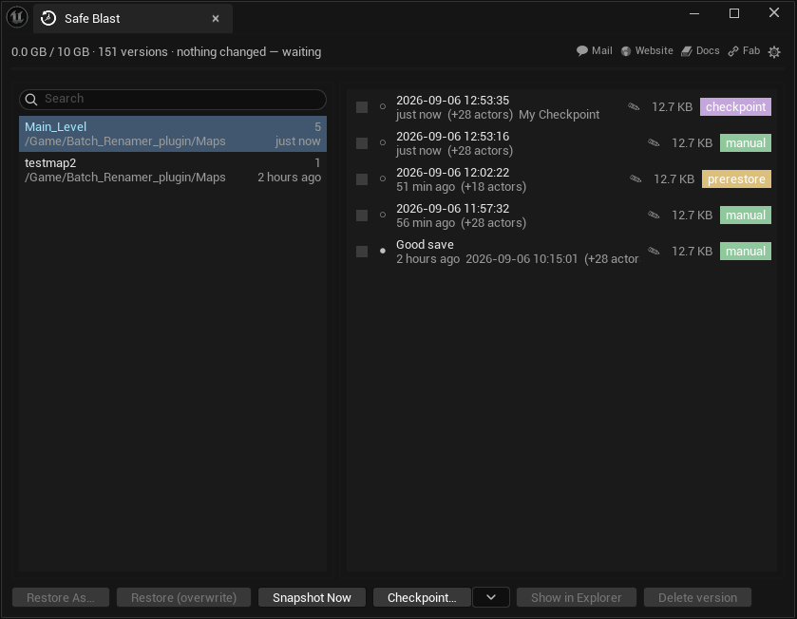The height and width of the screenshot is (619, 797).
Task: Click Restore As... button
Action: (61, 598)
